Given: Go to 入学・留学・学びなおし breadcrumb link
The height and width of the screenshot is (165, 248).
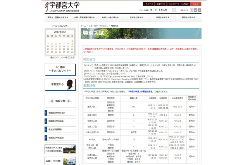Looking at the screenshot, I should point(98,26).
